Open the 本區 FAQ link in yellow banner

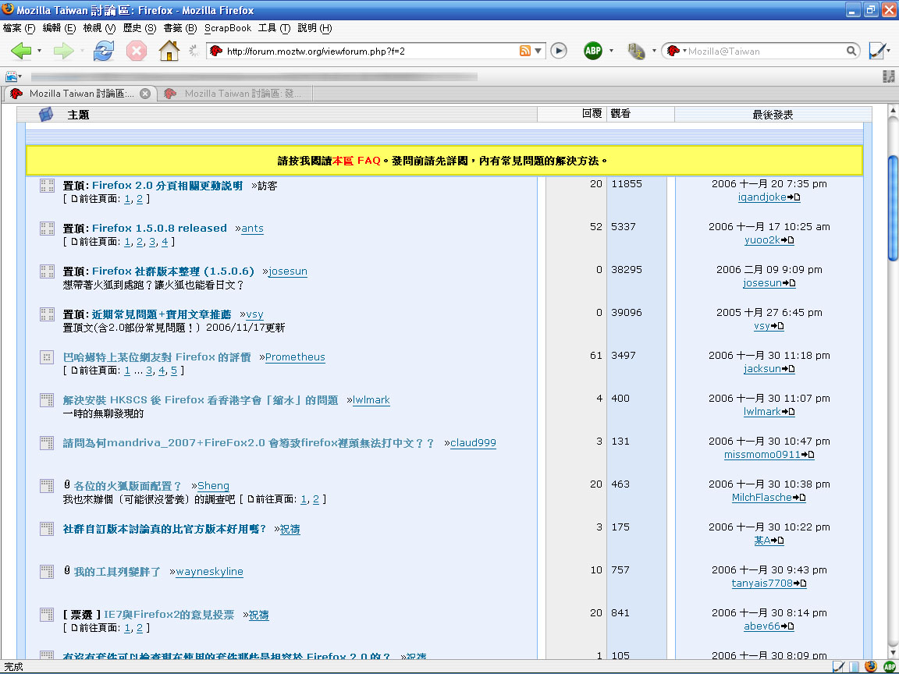[356, 161]
